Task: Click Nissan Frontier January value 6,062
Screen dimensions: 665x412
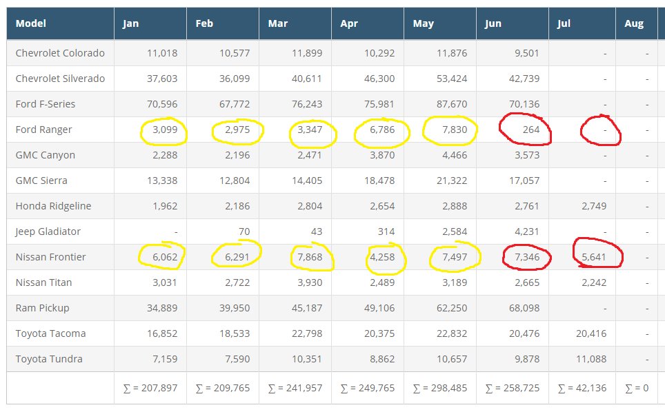Action: [x=165, y=257]
